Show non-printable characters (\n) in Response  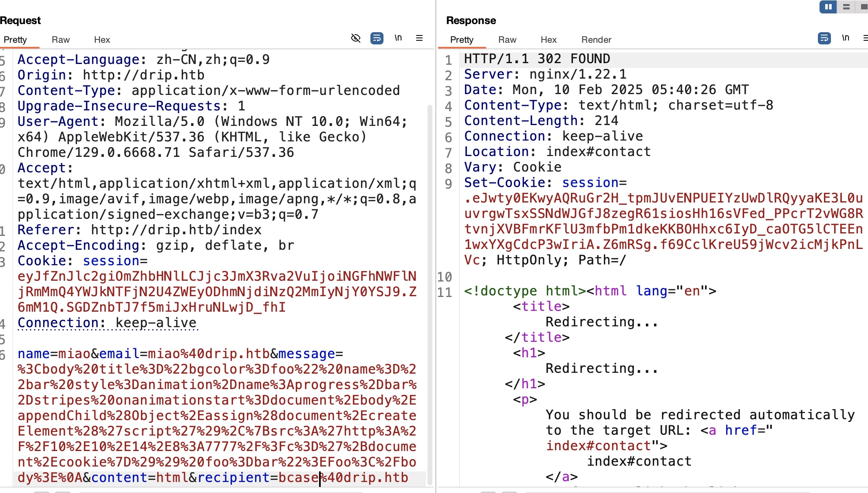[x=846, y=38]
